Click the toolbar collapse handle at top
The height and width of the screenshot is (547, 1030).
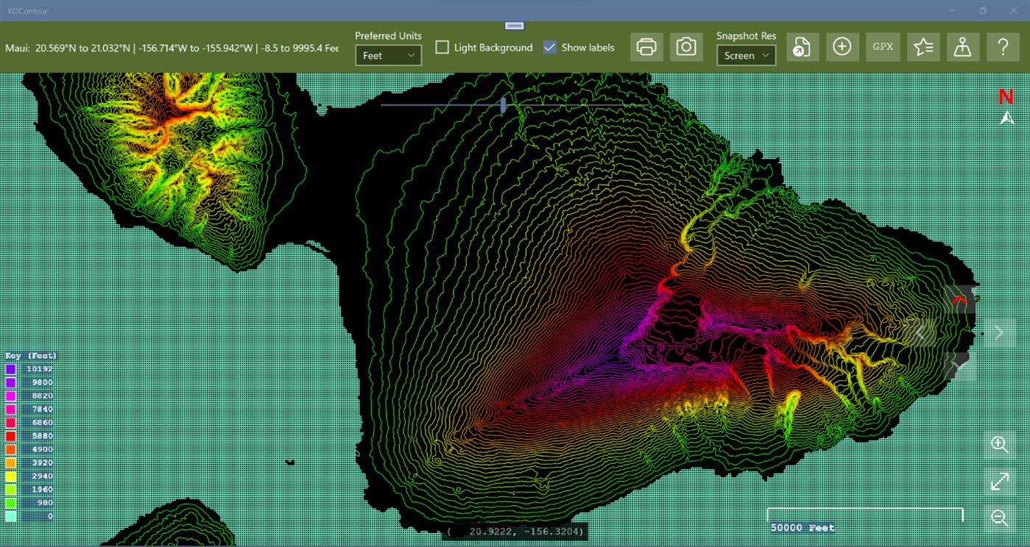point(515,26)
